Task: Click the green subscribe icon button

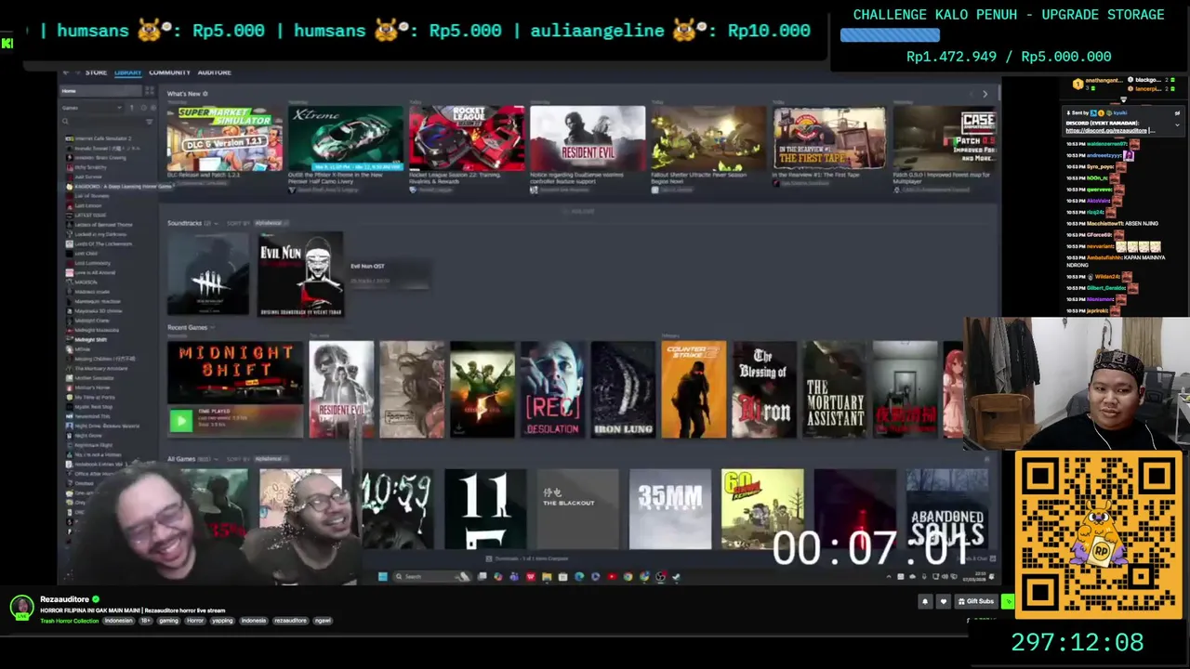Action: [1008, 601]
